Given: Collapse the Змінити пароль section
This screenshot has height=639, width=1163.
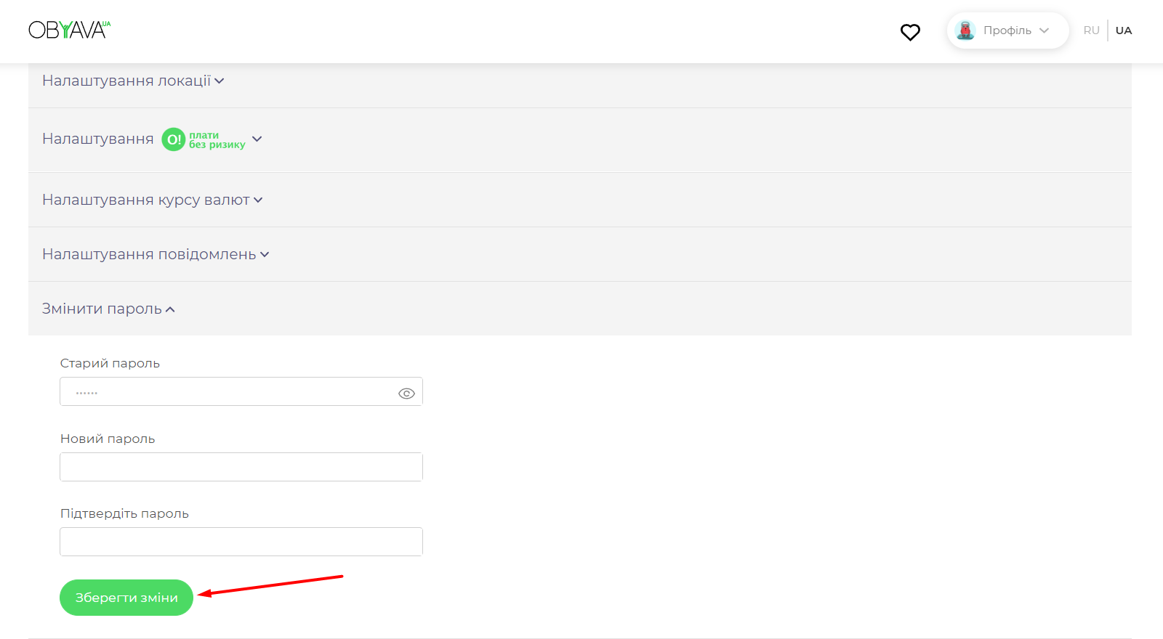Looking at the screenshot, I should 102,309.
